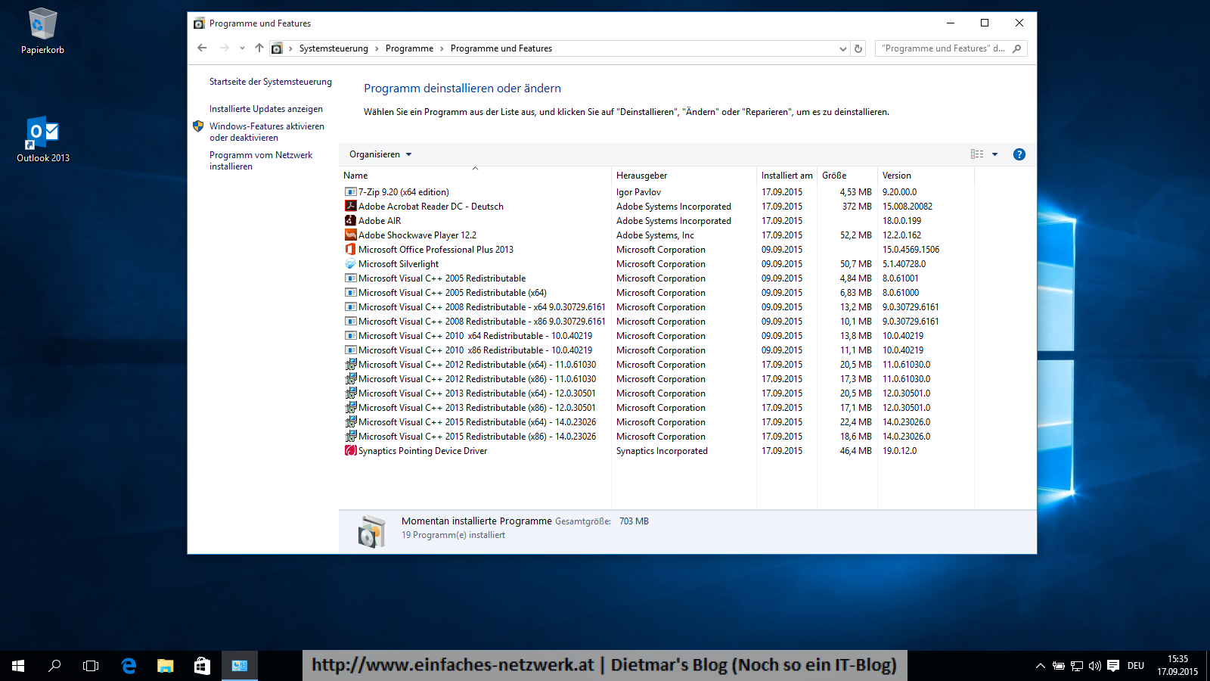Open the help question mark button
Viewport: 1210px width, 681px height.
tap(1019, 154)
